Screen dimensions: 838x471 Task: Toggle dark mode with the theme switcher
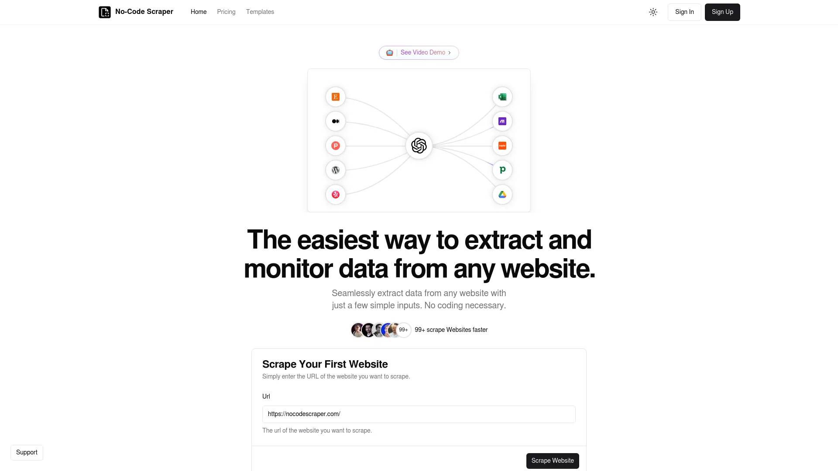coord(653,12)
